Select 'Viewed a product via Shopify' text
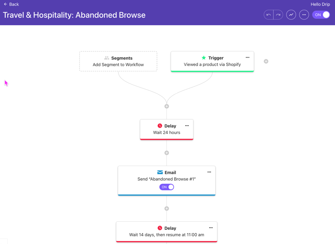The width and height of the screenshot is (335, 244). [213, 64]
